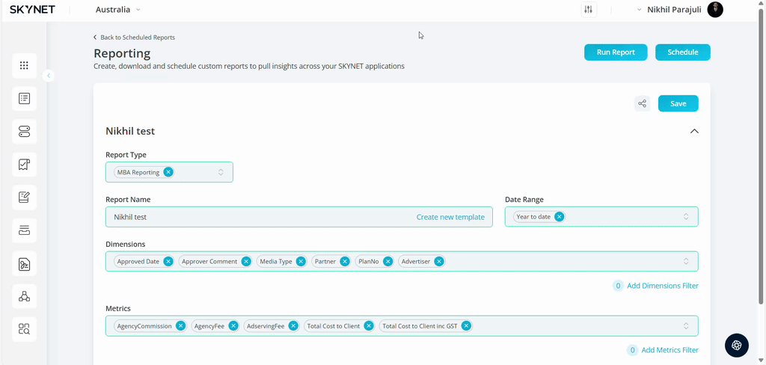The height and width of the screenshot is (365, 766).
Task: Remove the MBA Reporting report type tag
Action: tap(168, 172)
